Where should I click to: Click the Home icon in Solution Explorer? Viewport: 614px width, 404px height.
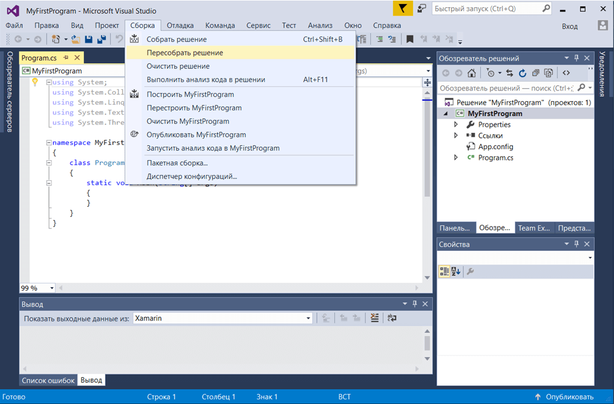472,73
